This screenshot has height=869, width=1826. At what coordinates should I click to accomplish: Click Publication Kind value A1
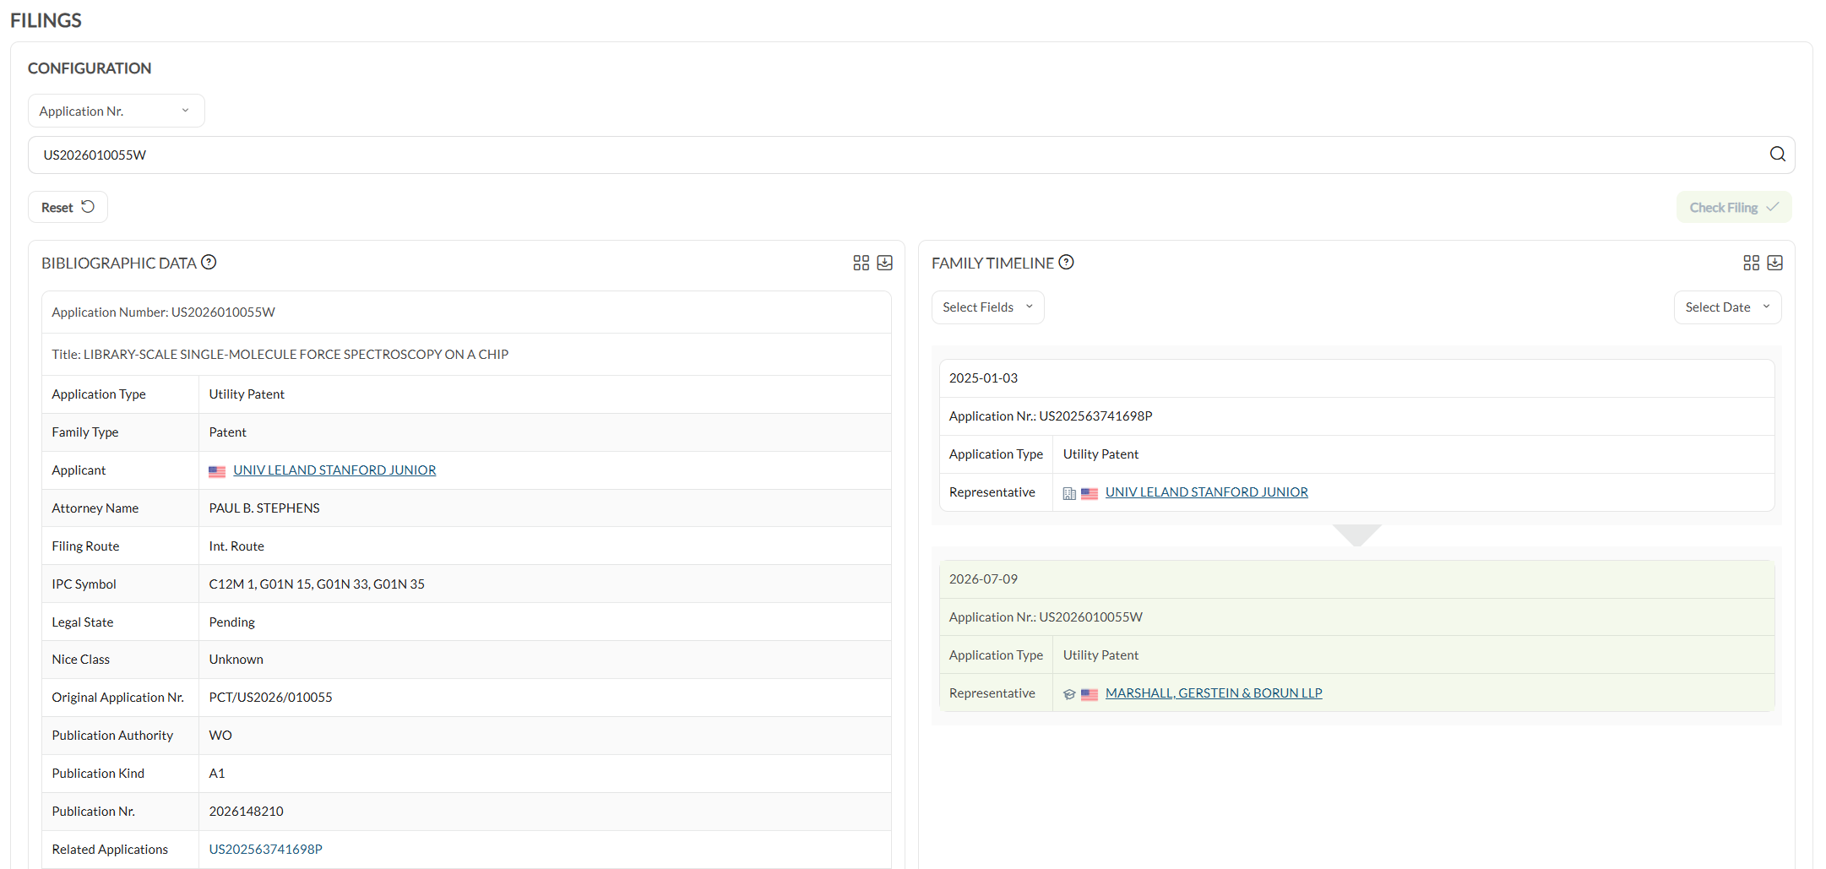click(x=217, y=774)
